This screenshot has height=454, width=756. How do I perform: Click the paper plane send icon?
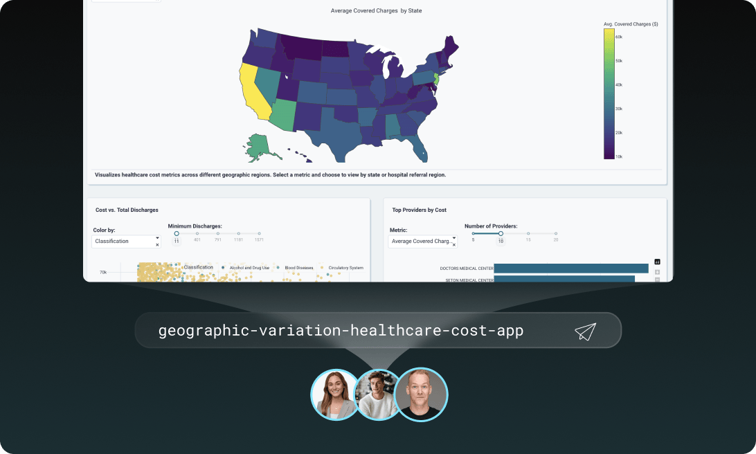[585, 330]
